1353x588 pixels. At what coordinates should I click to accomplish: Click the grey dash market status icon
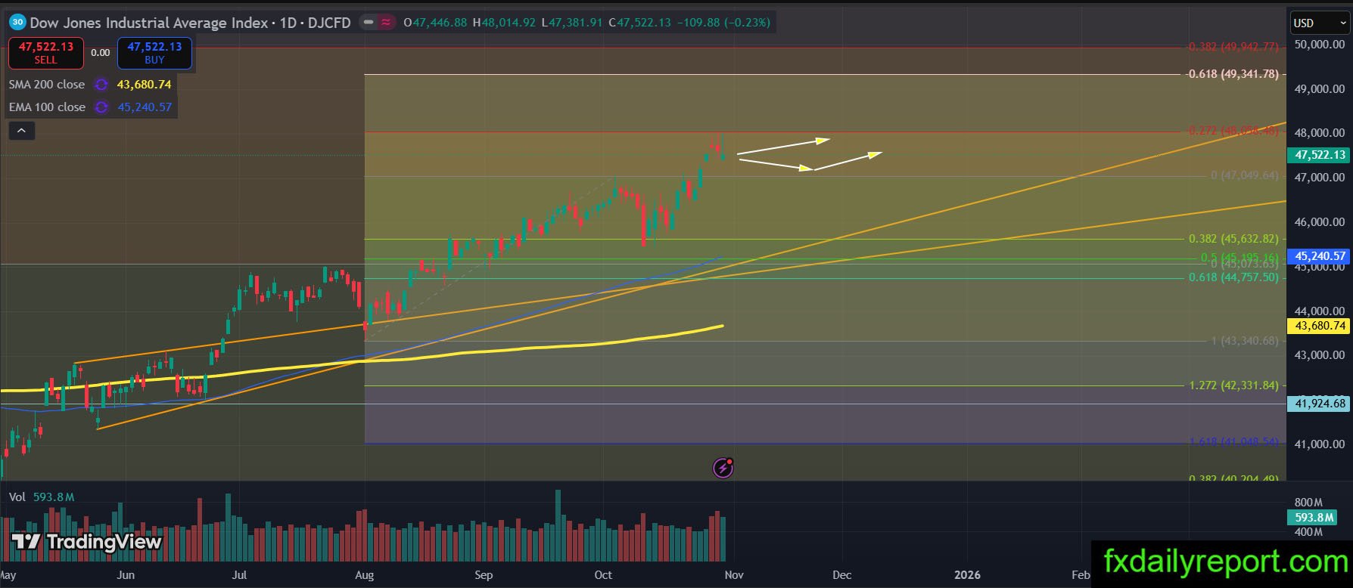pos(369,23)
